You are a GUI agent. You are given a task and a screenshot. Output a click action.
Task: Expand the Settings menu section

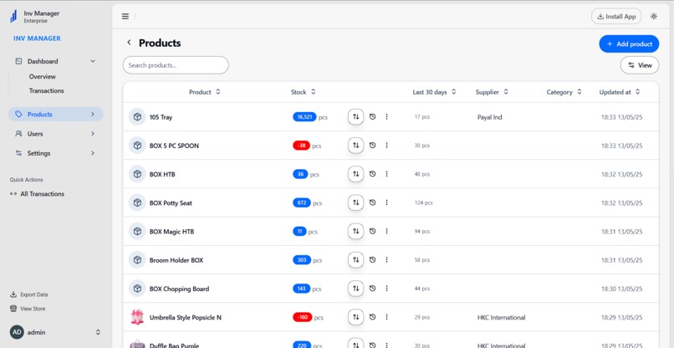[x=55, y=153]
